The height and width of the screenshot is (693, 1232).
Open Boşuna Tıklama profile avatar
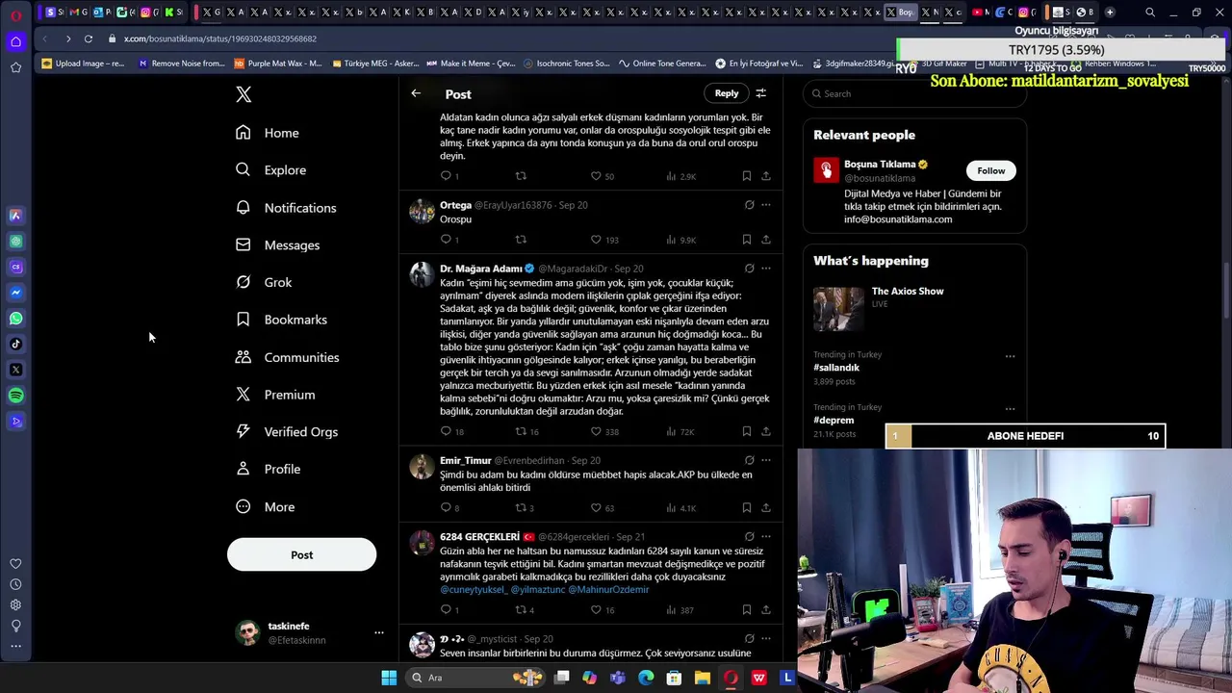point(826,170)
